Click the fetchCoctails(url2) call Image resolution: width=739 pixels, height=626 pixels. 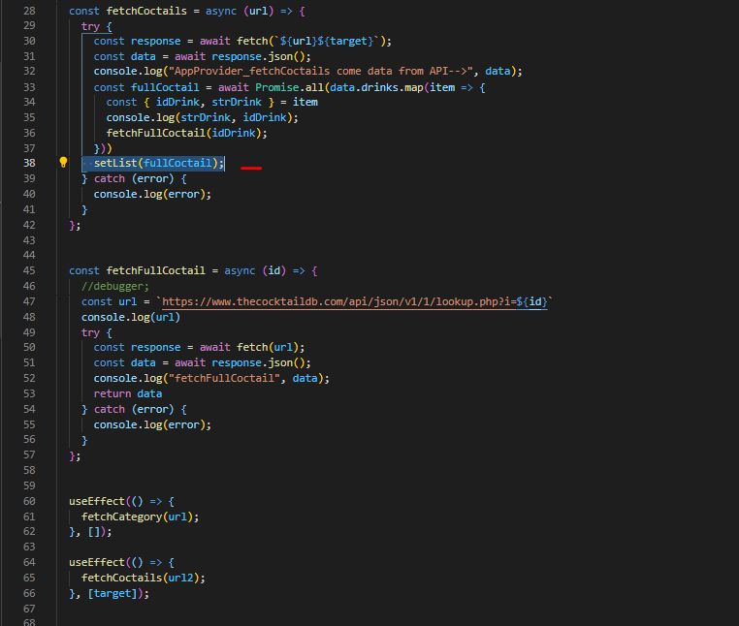tap(144, 578)
